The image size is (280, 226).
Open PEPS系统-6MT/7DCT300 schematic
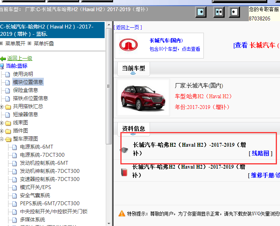[x=50, y=203]
